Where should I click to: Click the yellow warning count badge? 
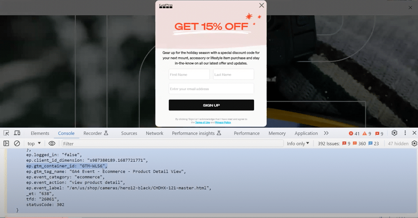point(367,134)
